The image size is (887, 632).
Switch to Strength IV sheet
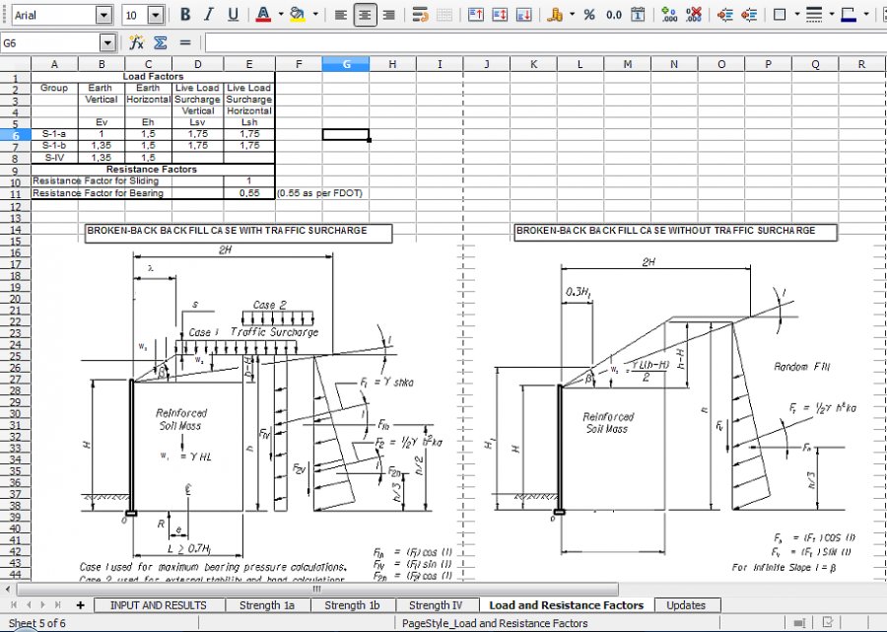pos(436,605)
